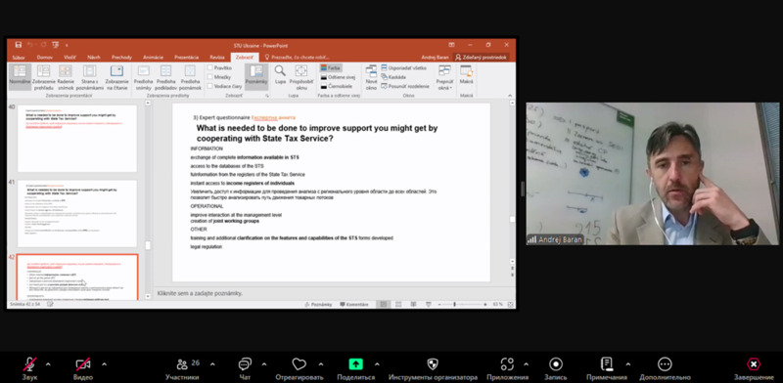
Task: Open Predloha snímky slide master view
Action: pyautogui.click(x=143, y=77)
